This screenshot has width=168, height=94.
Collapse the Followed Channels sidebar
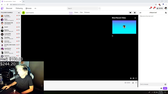coord(19,13)
